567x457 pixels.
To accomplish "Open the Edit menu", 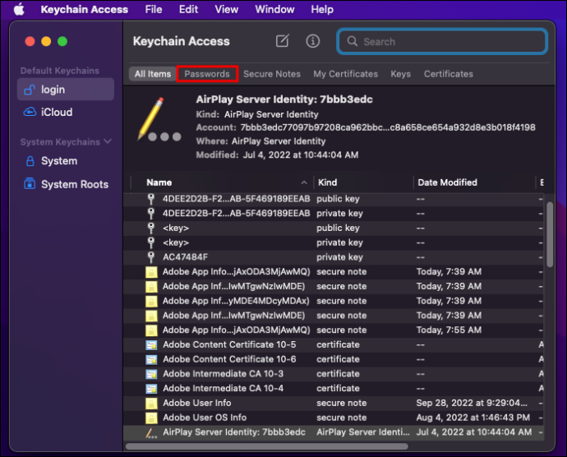I will point(188,9).
